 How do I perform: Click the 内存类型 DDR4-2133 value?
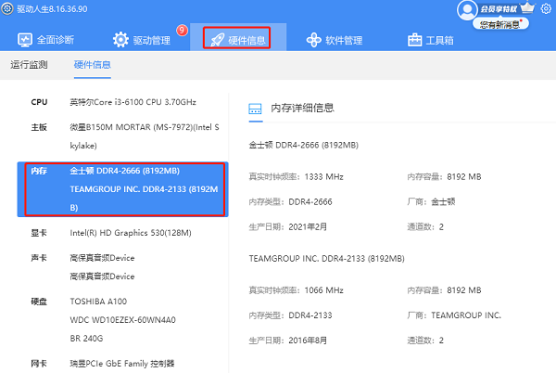[x=310, y=315]
